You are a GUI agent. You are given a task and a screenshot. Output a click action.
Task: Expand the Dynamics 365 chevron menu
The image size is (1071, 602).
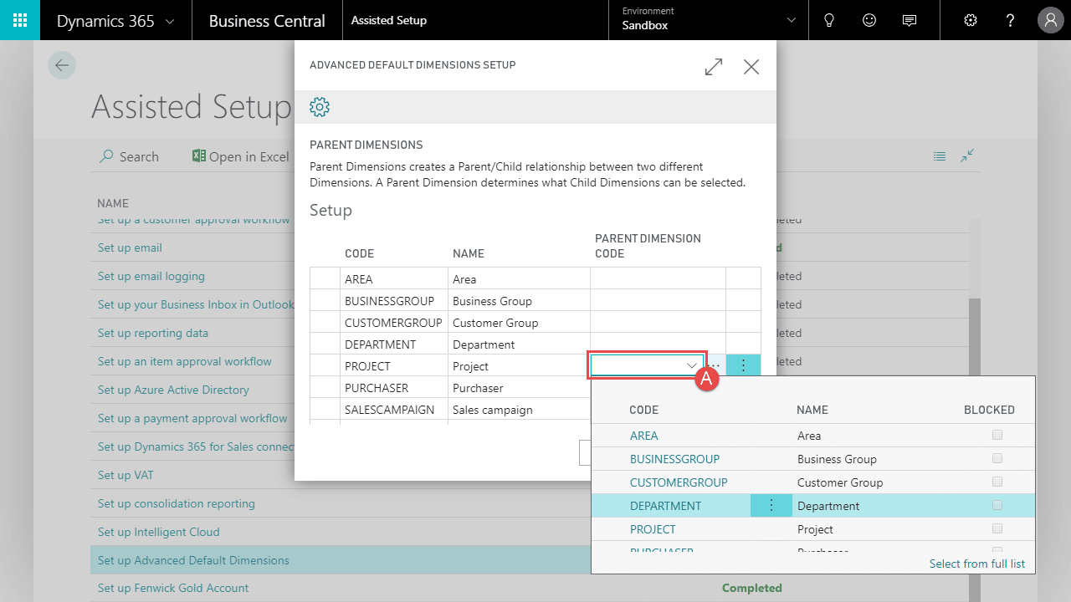click(x=171, y=21)
